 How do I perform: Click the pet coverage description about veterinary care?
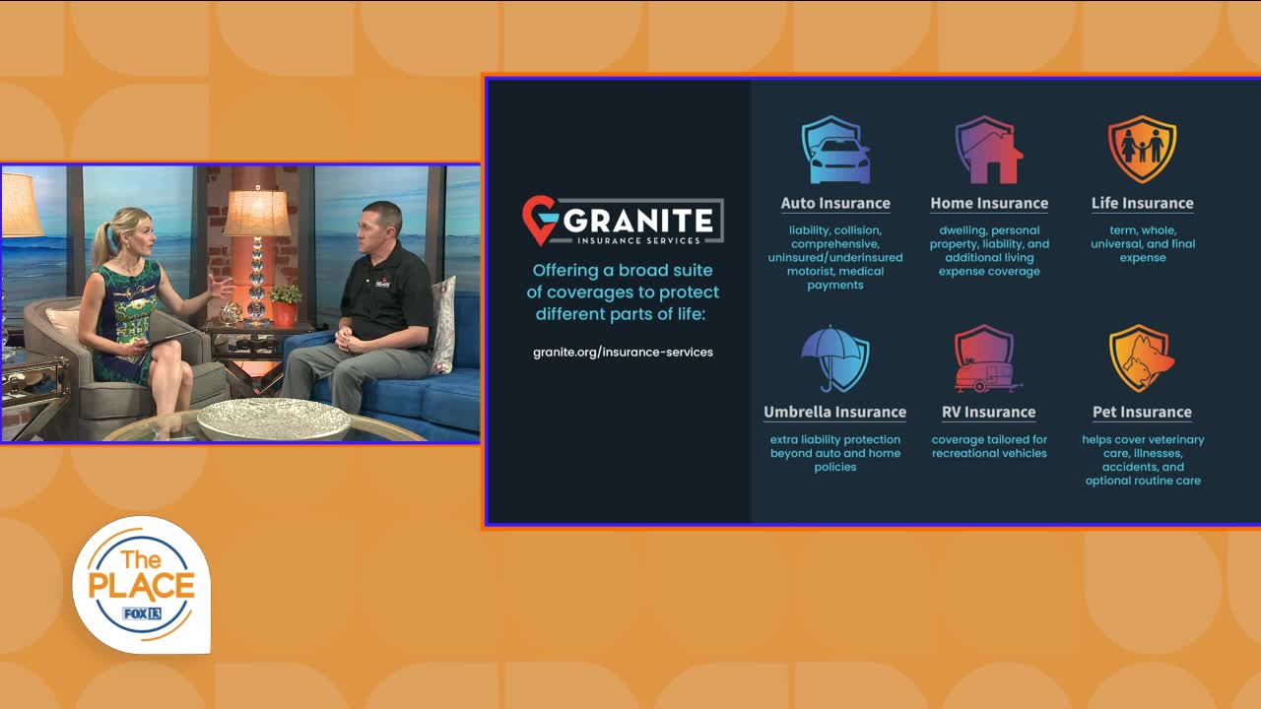[1143, 460]
